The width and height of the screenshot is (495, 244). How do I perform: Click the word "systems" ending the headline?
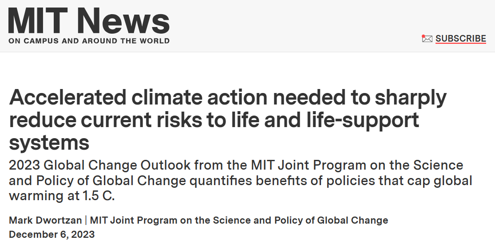coord(49,142)
